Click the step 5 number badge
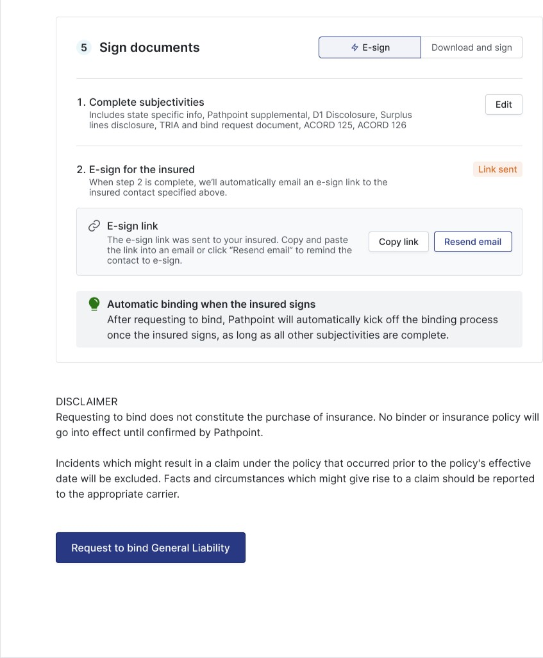Screen dimensions: 543x658 [84, 47]
